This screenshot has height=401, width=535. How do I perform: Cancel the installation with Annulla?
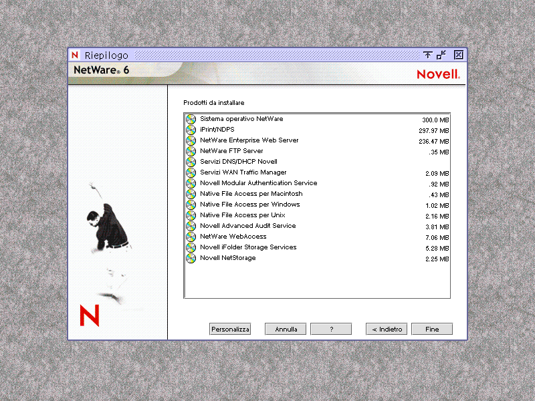(286, 329)
